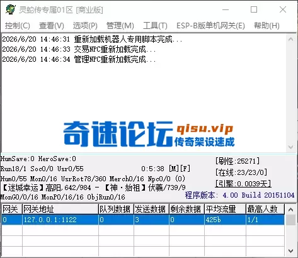Viewport: 298px width, 258px height.
Task: Click the application icon in title bar
Action: click(11, 9)
